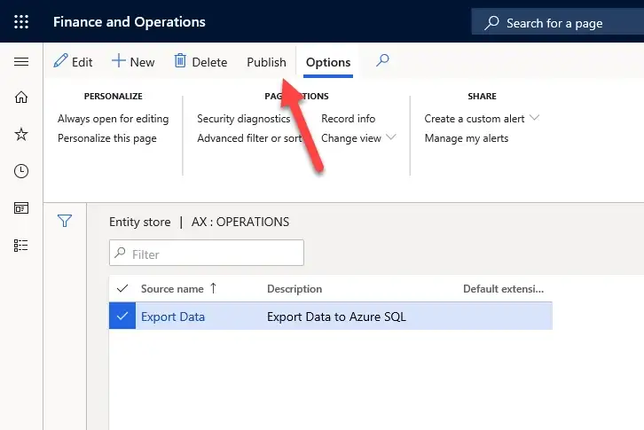Toggle the select-all checkmark in grid header
The image size is (644, 430).
coord(122,289)
